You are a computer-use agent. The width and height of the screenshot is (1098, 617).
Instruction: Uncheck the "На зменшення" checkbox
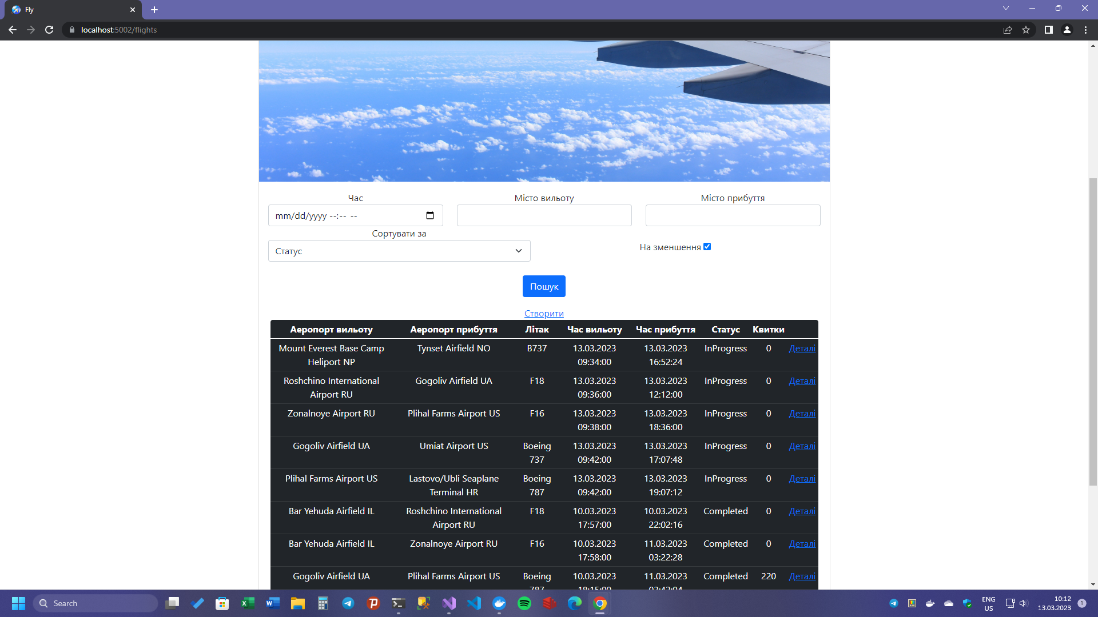pos(707,246)
